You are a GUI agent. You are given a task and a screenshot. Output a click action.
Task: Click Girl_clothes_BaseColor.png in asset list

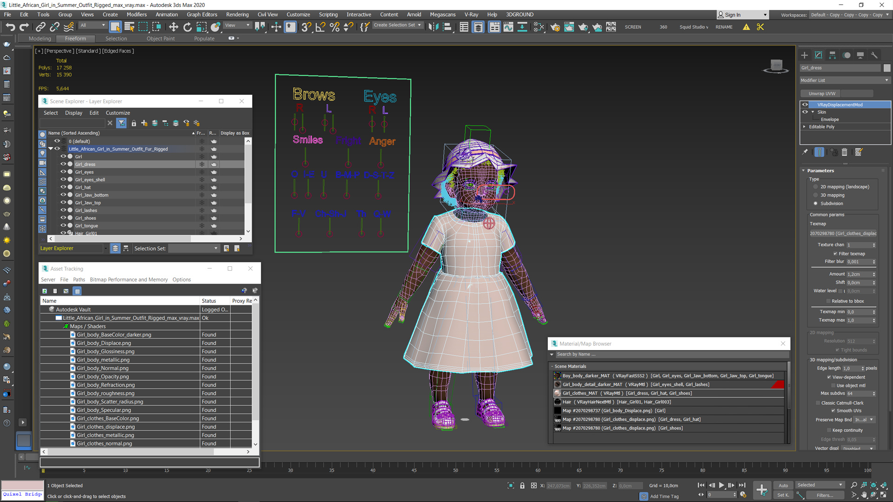[x=108, y=418]
